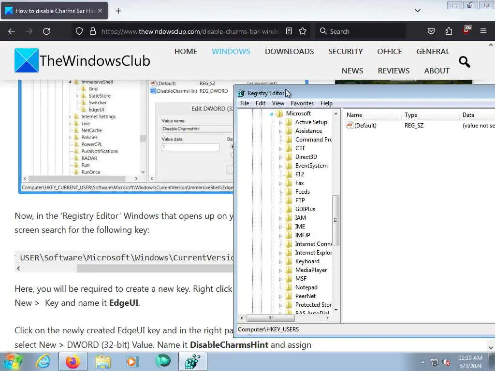The image size is (495, 371).
Task: Click the Name column header
Action: 373,115
